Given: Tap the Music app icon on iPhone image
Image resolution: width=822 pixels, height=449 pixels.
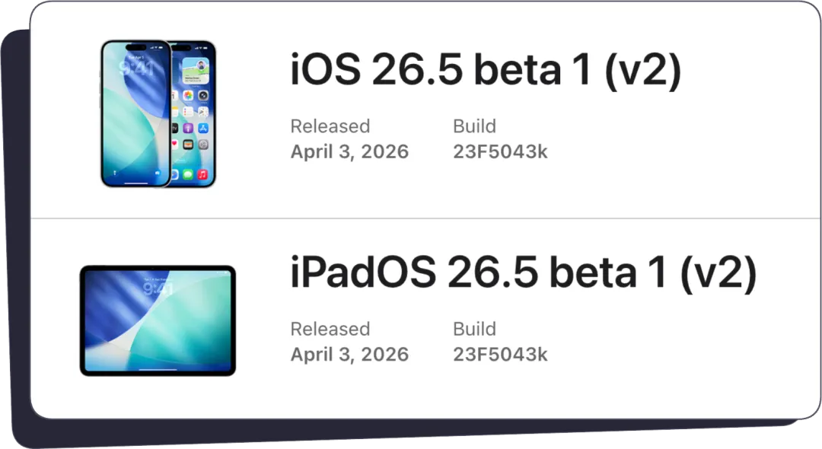Looking at the screenshot, I should (203, 174).
